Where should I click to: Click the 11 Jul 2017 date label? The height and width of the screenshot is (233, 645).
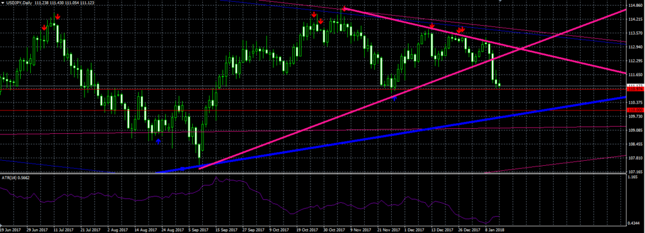64,230
